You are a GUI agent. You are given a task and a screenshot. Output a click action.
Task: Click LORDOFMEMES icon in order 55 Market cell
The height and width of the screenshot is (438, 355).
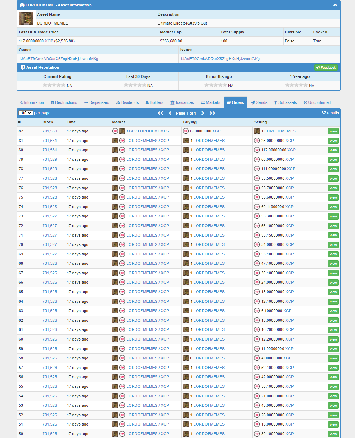tap(115, 386)
